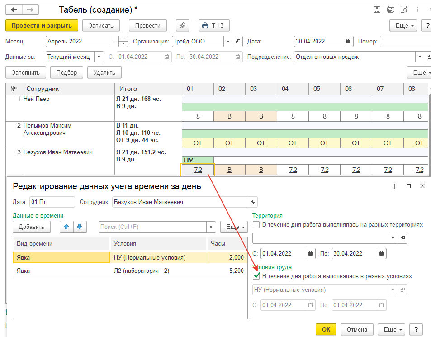Move row up with blue up arrow
Image resolution: width=431 pixels, height=337 pixels.
67,227
